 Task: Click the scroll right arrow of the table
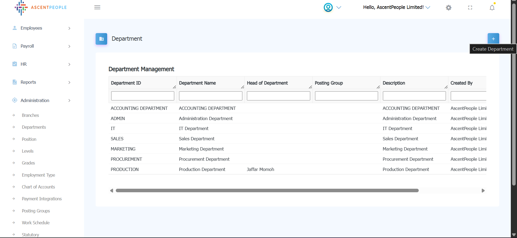(x=483, y=191)
